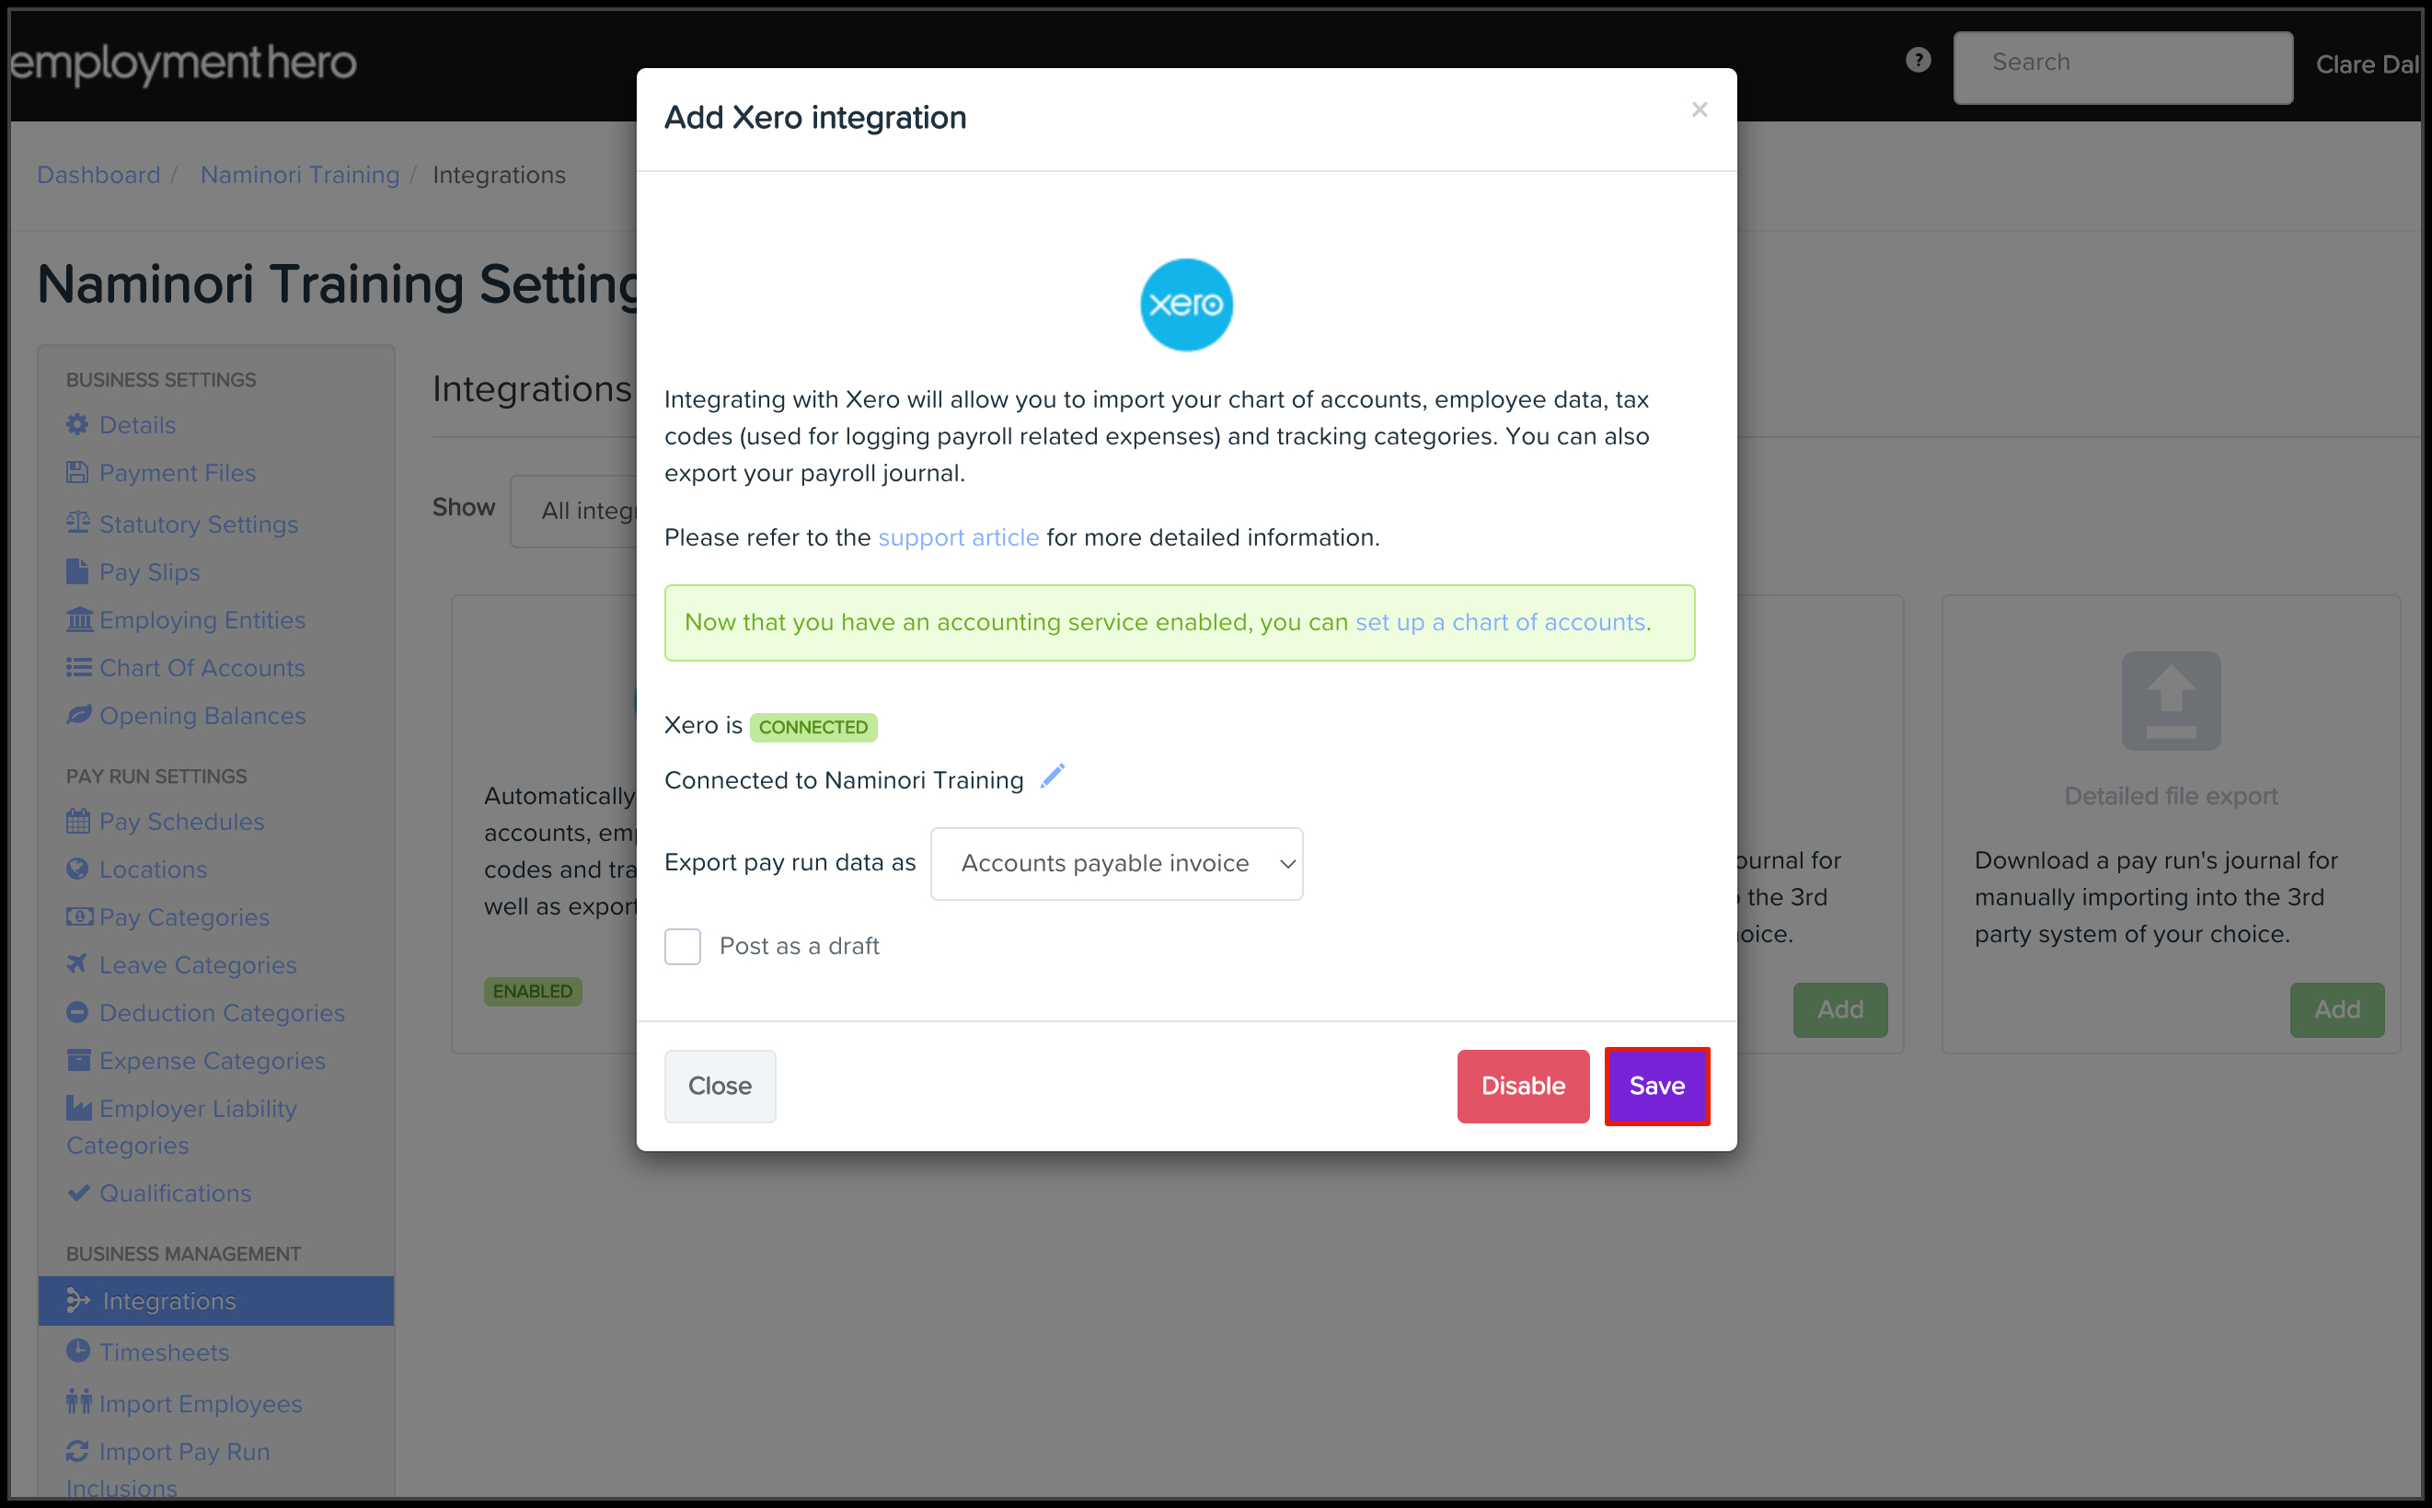
Task: Open the support article link
Action: 957,537
